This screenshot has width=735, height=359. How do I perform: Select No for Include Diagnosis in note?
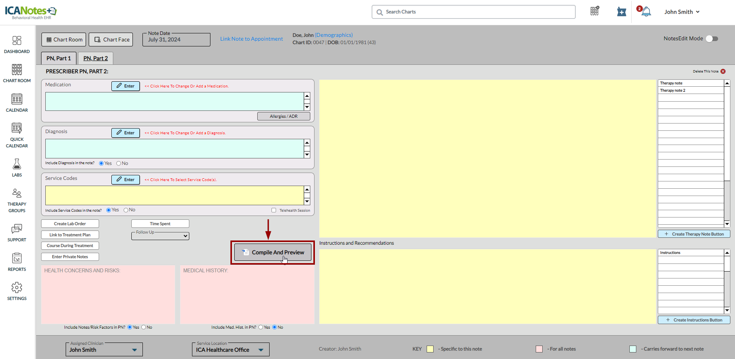[119, 163]
